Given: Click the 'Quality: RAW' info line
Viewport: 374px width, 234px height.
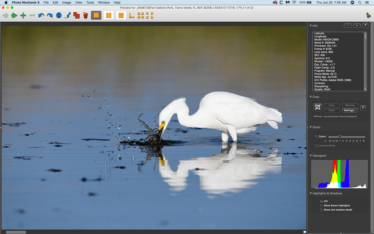Looking at the screenshot, I should point(322,90).
